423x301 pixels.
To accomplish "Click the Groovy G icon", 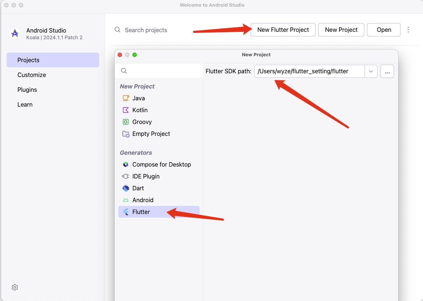I will tap(126, 122).
